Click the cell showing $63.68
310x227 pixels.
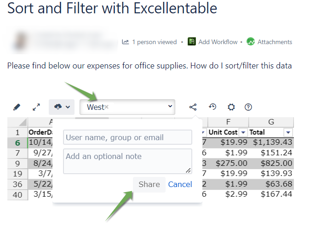[271, 184]
